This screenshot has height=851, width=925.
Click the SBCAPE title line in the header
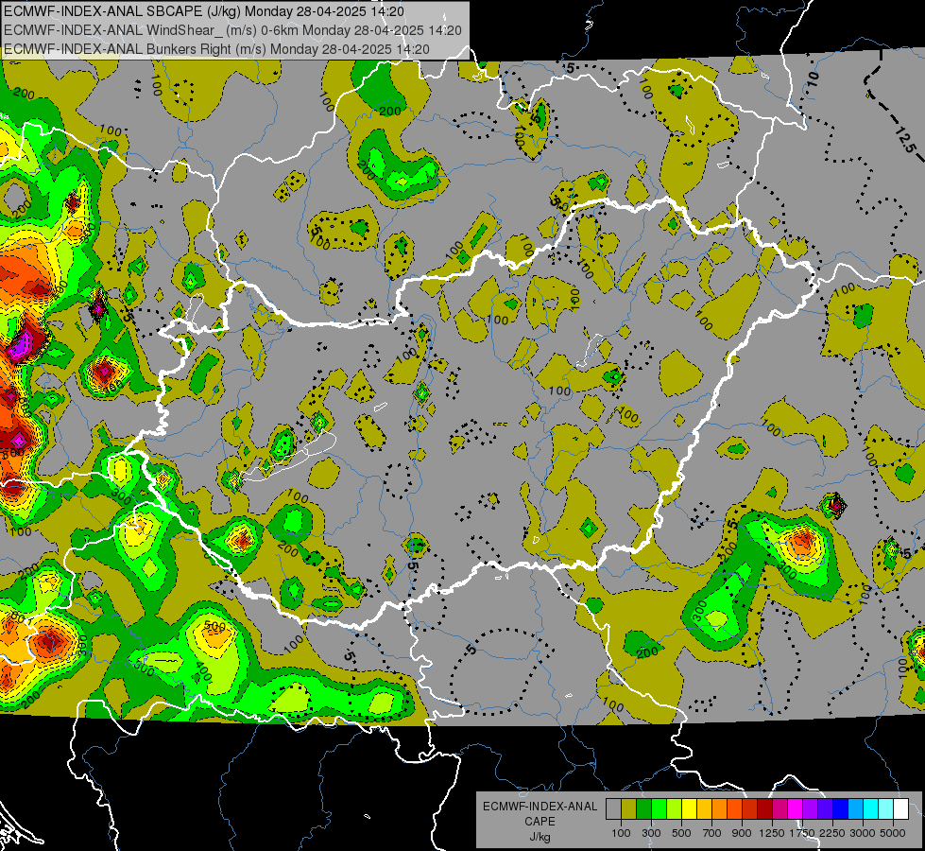coord(203,11)
